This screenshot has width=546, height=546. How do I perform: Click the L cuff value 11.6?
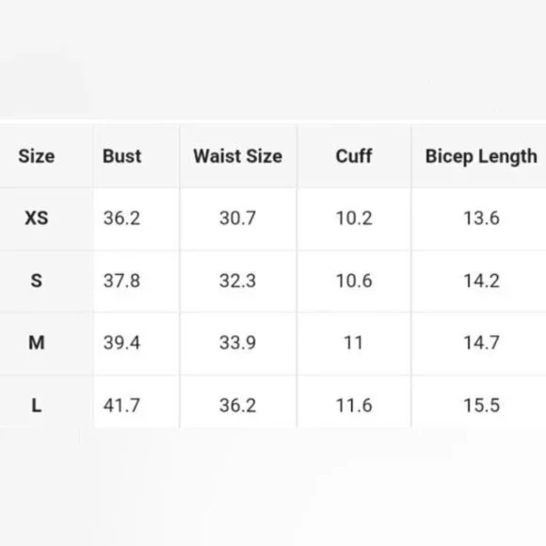(x=354, y=406)
